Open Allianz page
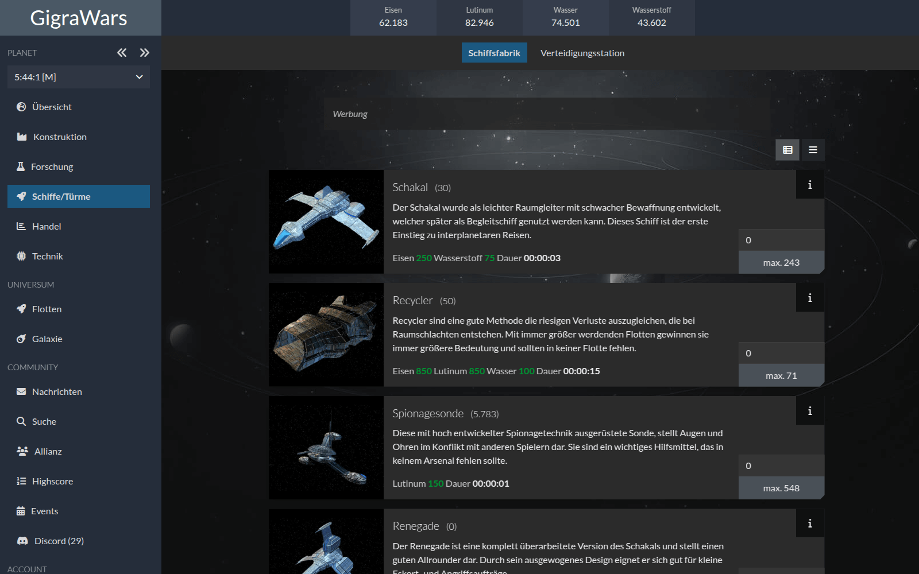This screenshot has height=574, width=919. (x=79, y=451)
